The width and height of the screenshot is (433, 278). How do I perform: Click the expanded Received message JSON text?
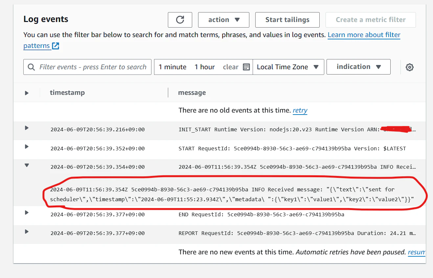pyautogui.click(x=232, y=194)
